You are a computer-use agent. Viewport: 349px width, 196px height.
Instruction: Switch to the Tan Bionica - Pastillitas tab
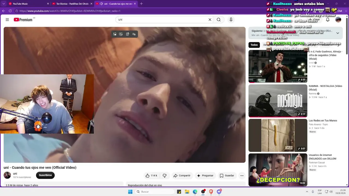pyautogui.click(x=72, y=4)
